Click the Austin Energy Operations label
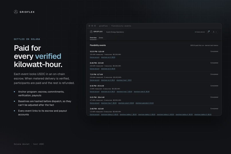The width and height of the screenshot is (231, 154). pos(115,32)
